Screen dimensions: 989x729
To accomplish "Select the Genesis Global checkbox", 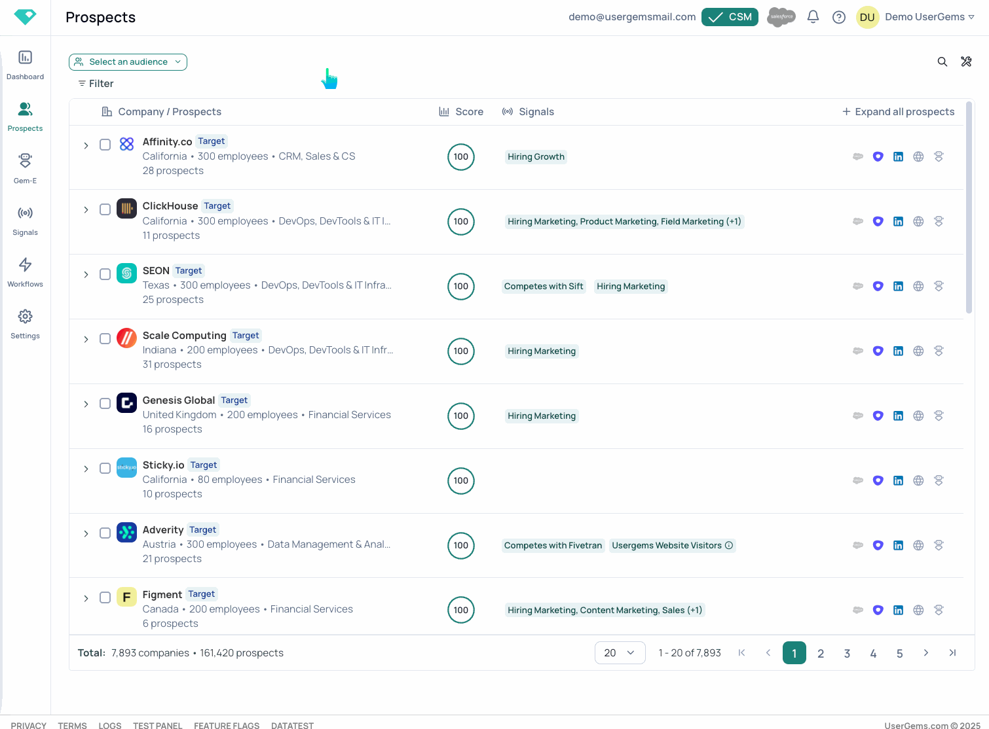I will click(105, 403).
